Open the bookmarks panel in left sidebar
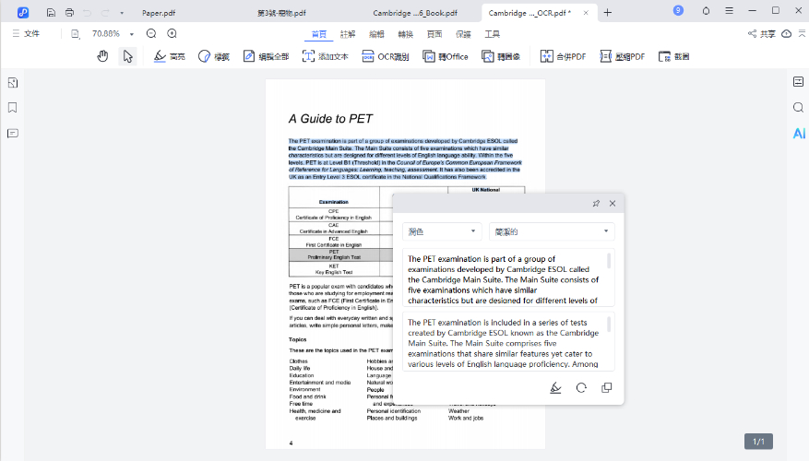Image resolution: width=809 pixels, height=461 pixels. tap(13, 108)
